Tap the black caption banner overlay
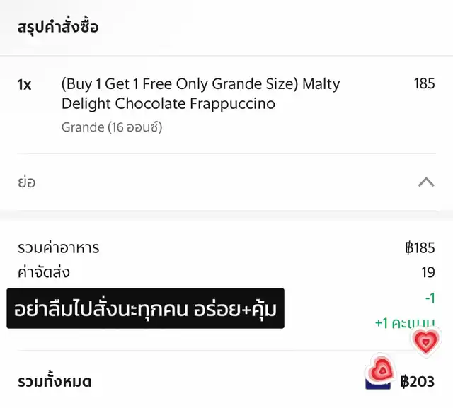Screen dimensions: 453x408 pos(145,308)
